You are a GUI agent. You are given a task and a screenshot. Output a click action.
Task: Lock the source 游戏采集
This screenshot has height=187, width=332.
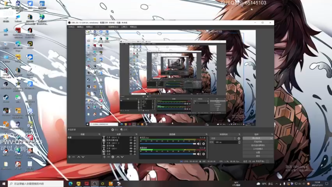click(x=134, y=146)
